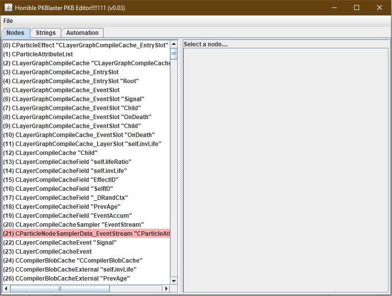Maximize the PKB Editor window
Screen dimensions: 392x296
pos(357,7)
